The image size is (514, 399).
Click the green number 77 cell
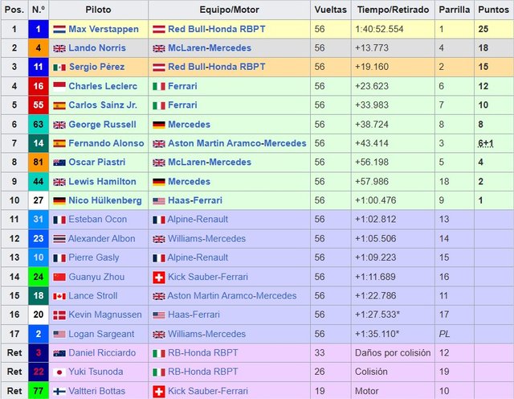tap(39, 391)
